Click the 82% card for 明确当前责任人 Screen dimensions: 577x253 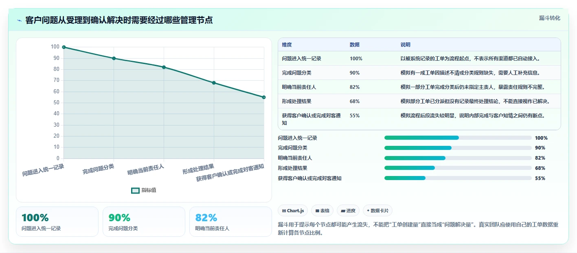click(230, 222)
